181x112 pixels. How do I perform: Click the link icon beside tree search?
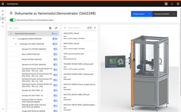(56, 28)
